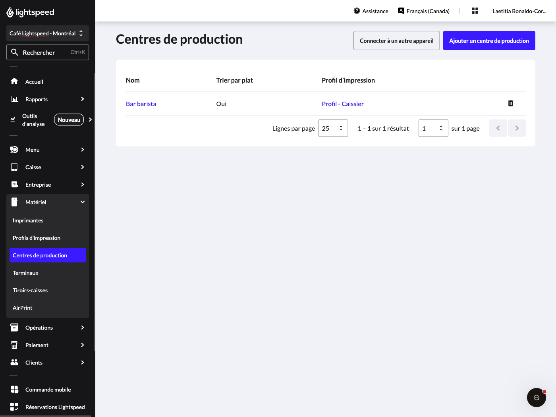Image resolution: width=556 pixels, height=417 pixels.
Task: Expand the Menu section chevron
Action: tap(83, 149)
